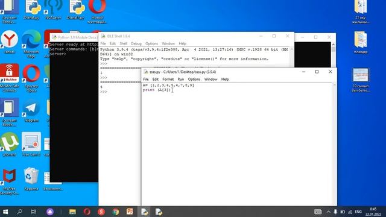Open Opera from the taskbar

tap(87, 212)
